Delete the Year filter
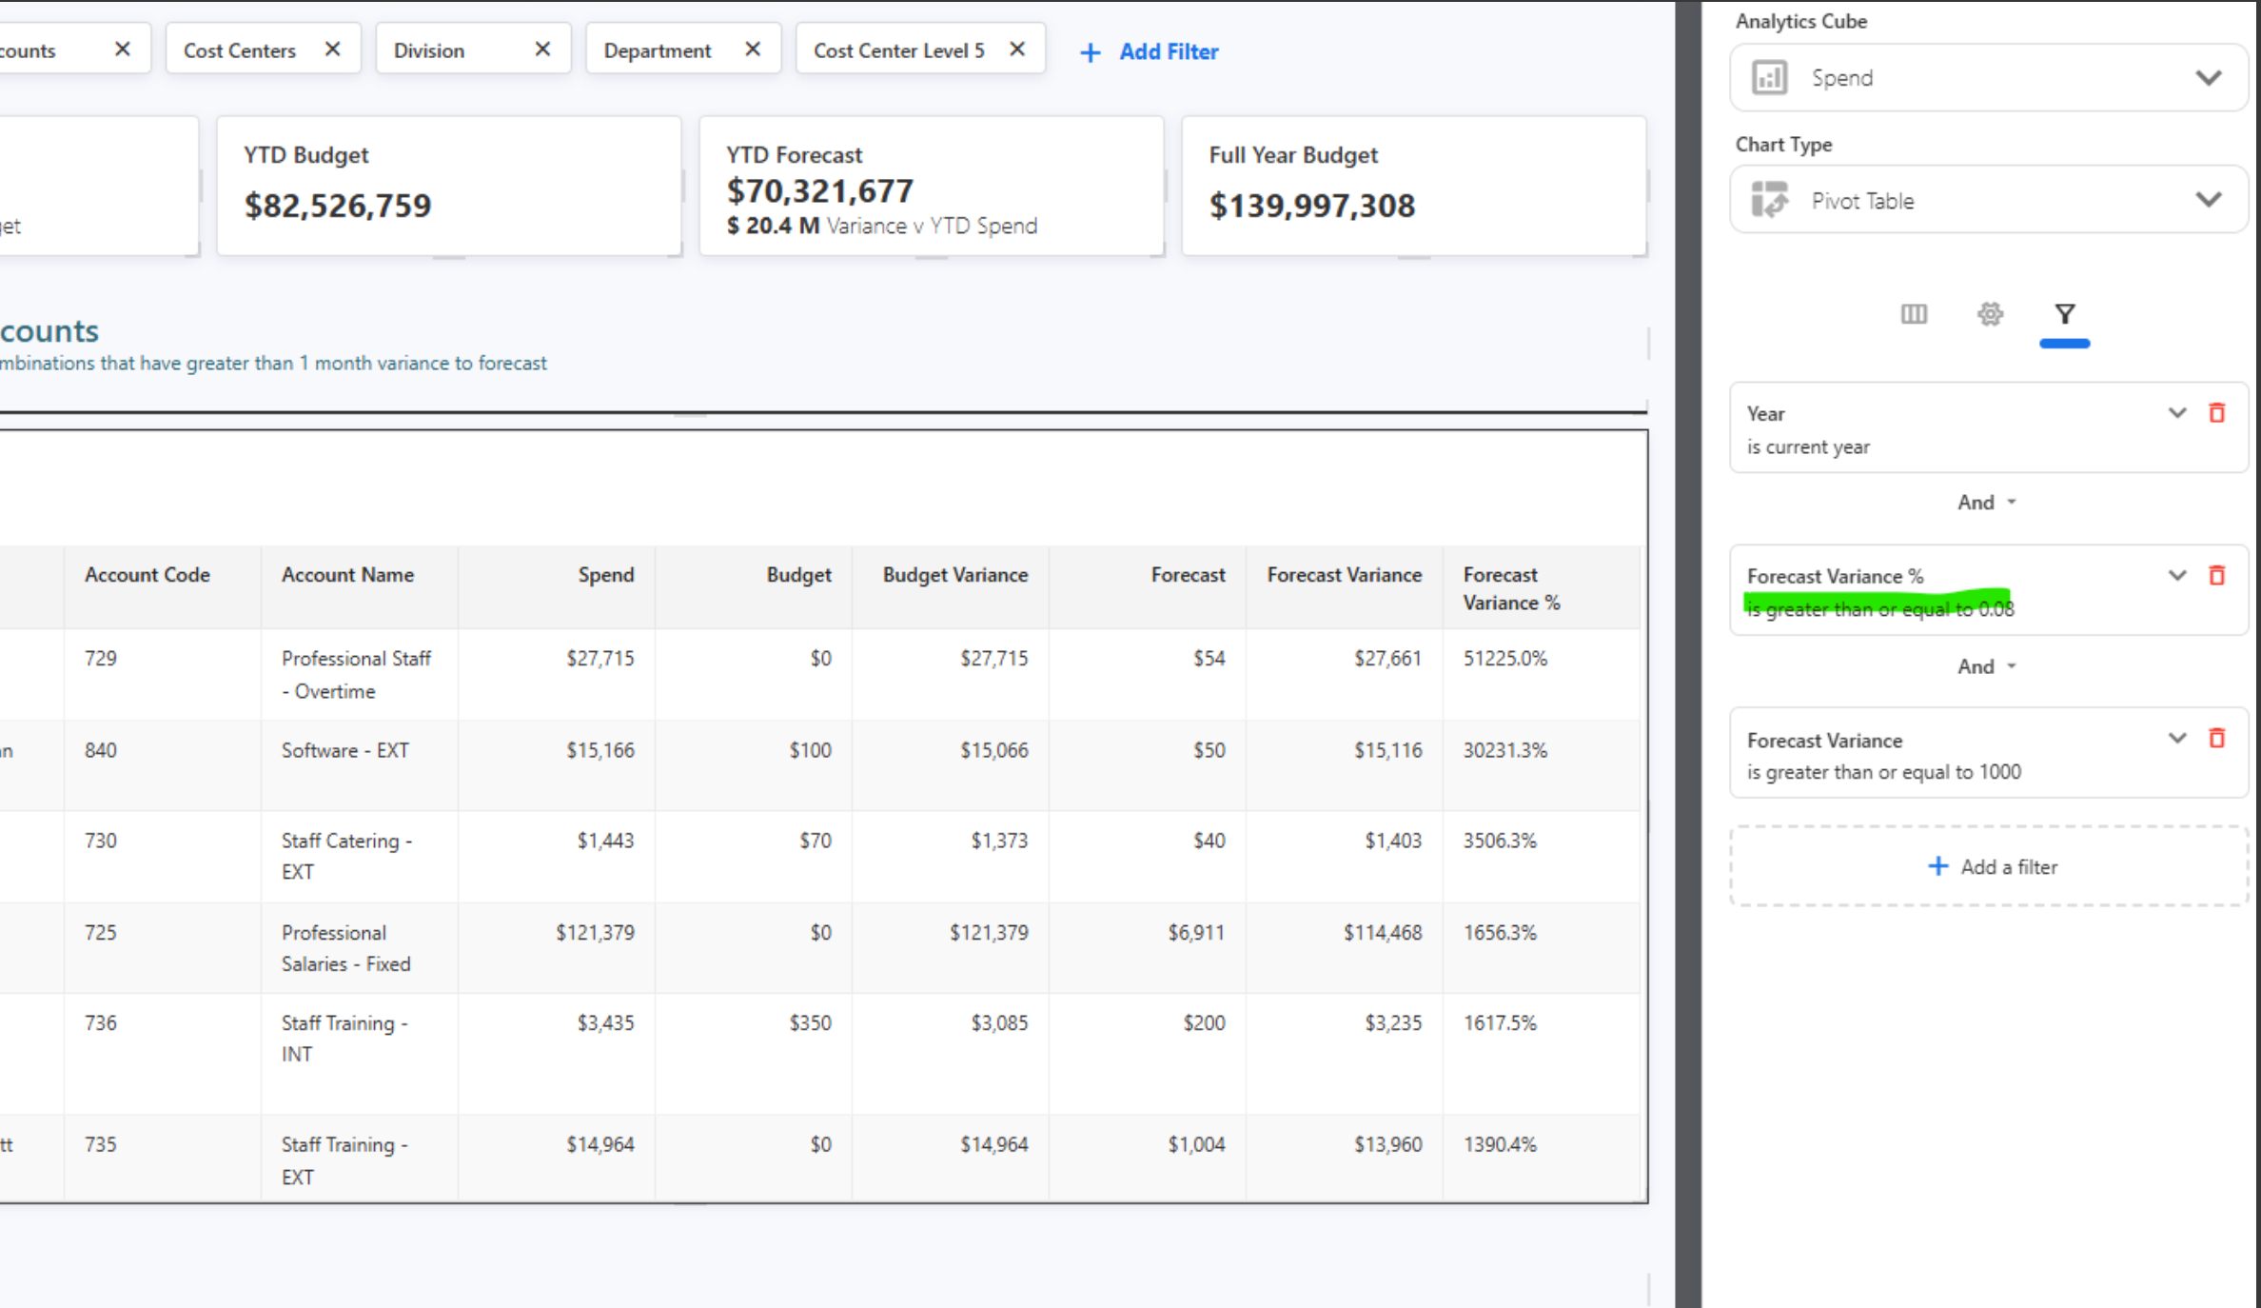Screen dimensions: 2261x1308 [x=2217, y=413]
